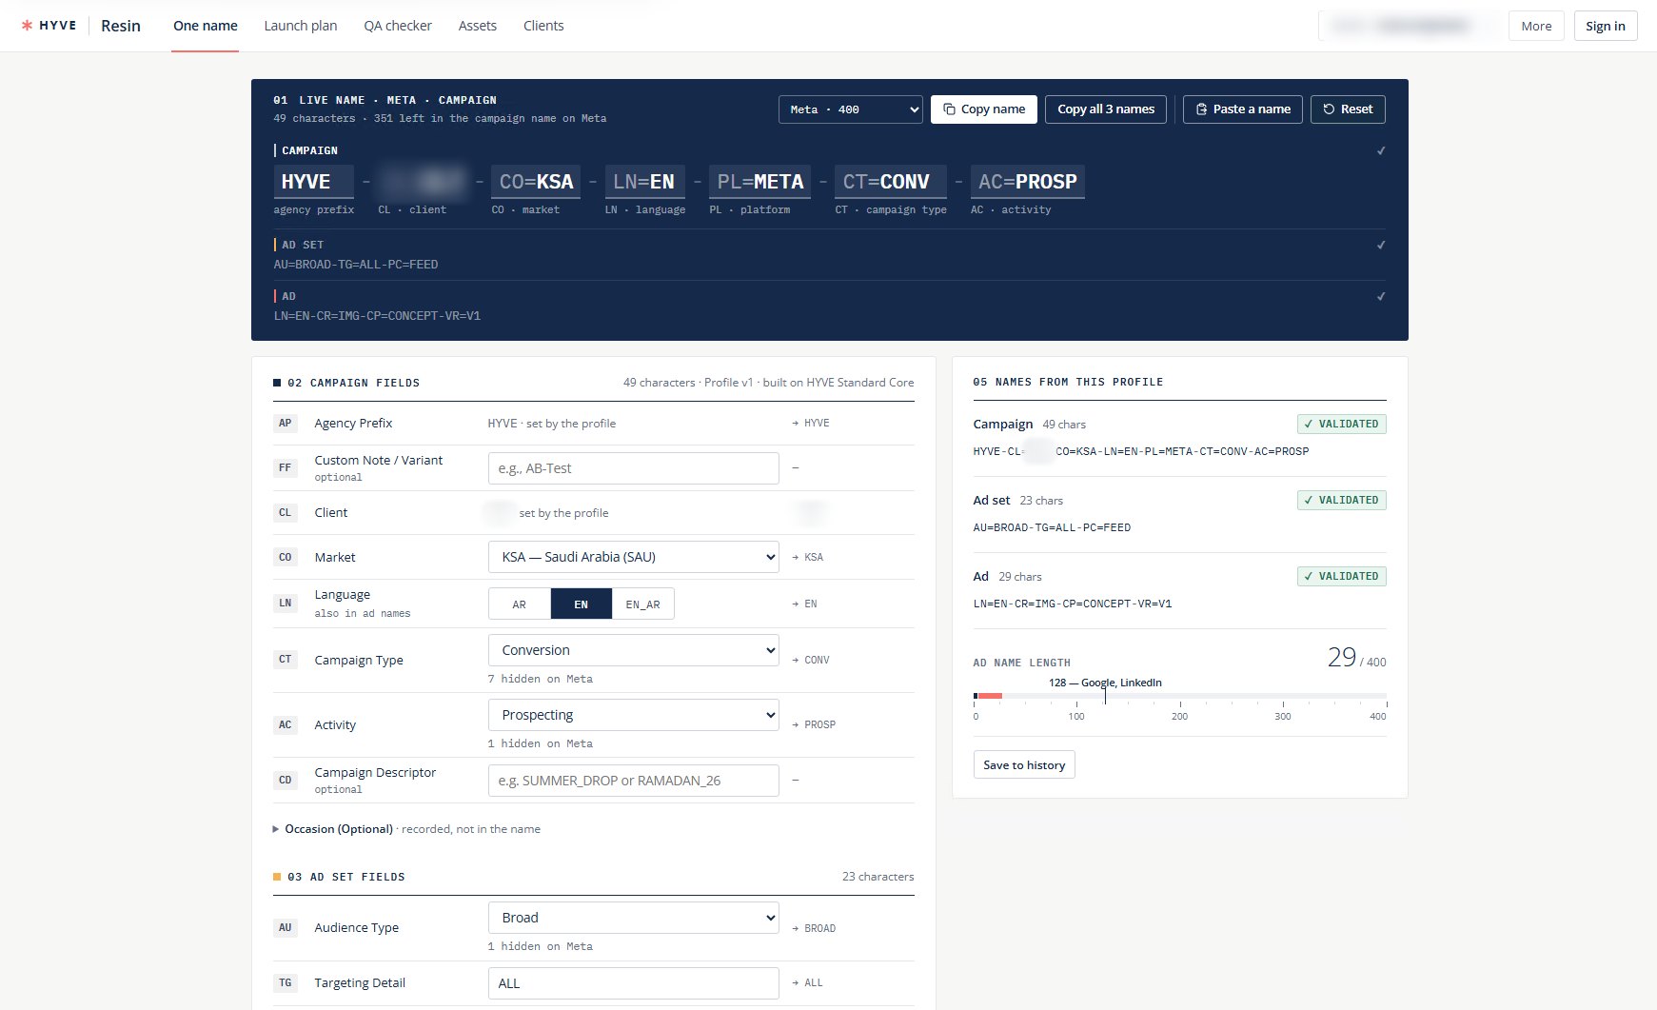
Task: Click the AP field code badge
Action: point(285,423)
